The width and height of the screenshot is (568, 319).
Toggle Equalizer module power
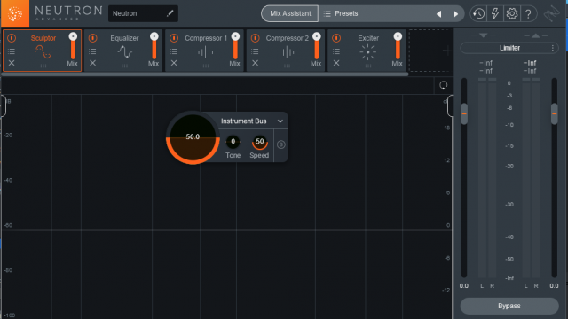coord(92,38)
